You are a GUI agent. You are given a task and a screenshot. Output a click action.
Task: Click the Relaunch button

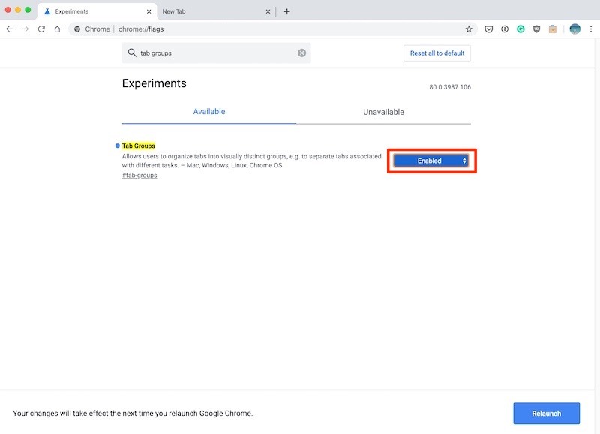point(547,414)
